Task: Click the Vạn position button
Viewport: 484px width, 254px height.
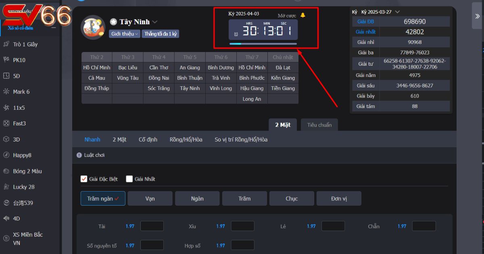Action: point(150,198)
